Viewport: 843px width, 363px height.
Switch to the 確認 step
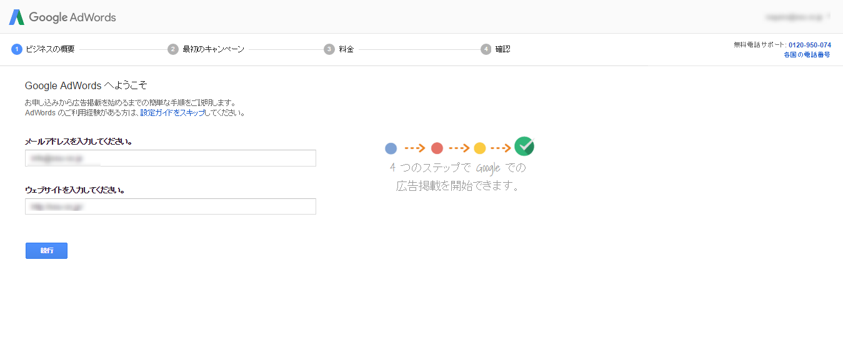click(x=503, y=49)
